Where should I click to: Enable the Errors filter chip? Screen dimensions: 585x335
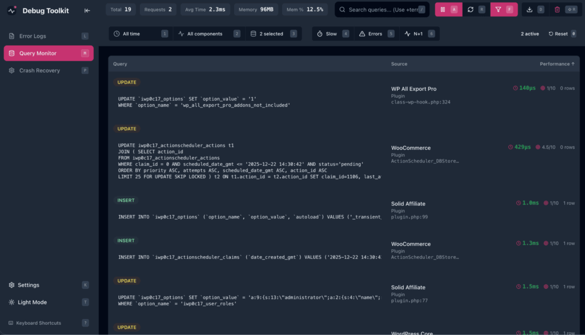coord(375,33)
